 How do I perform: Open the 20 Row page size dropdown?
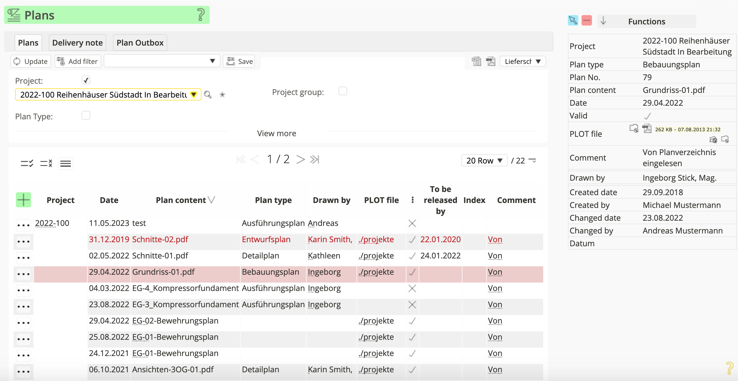pos(484,161)
